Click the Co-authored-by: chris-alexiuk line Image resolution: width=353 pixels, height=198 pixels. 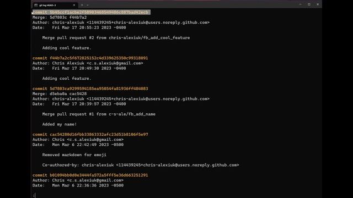tap(141, 165)
